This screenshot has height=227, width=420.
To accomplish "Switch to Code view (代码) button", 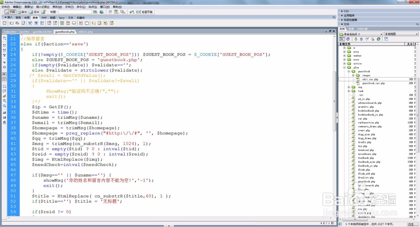I will [10, 12].
